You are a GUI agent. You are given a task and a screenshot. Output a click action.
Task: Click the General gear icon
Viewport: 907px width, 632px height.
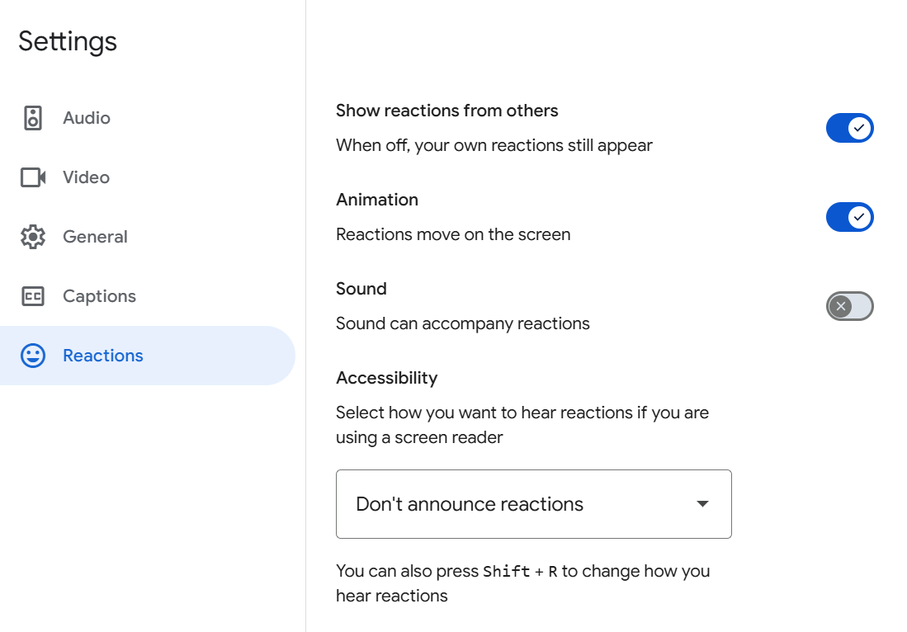click(x=33, y=237)
